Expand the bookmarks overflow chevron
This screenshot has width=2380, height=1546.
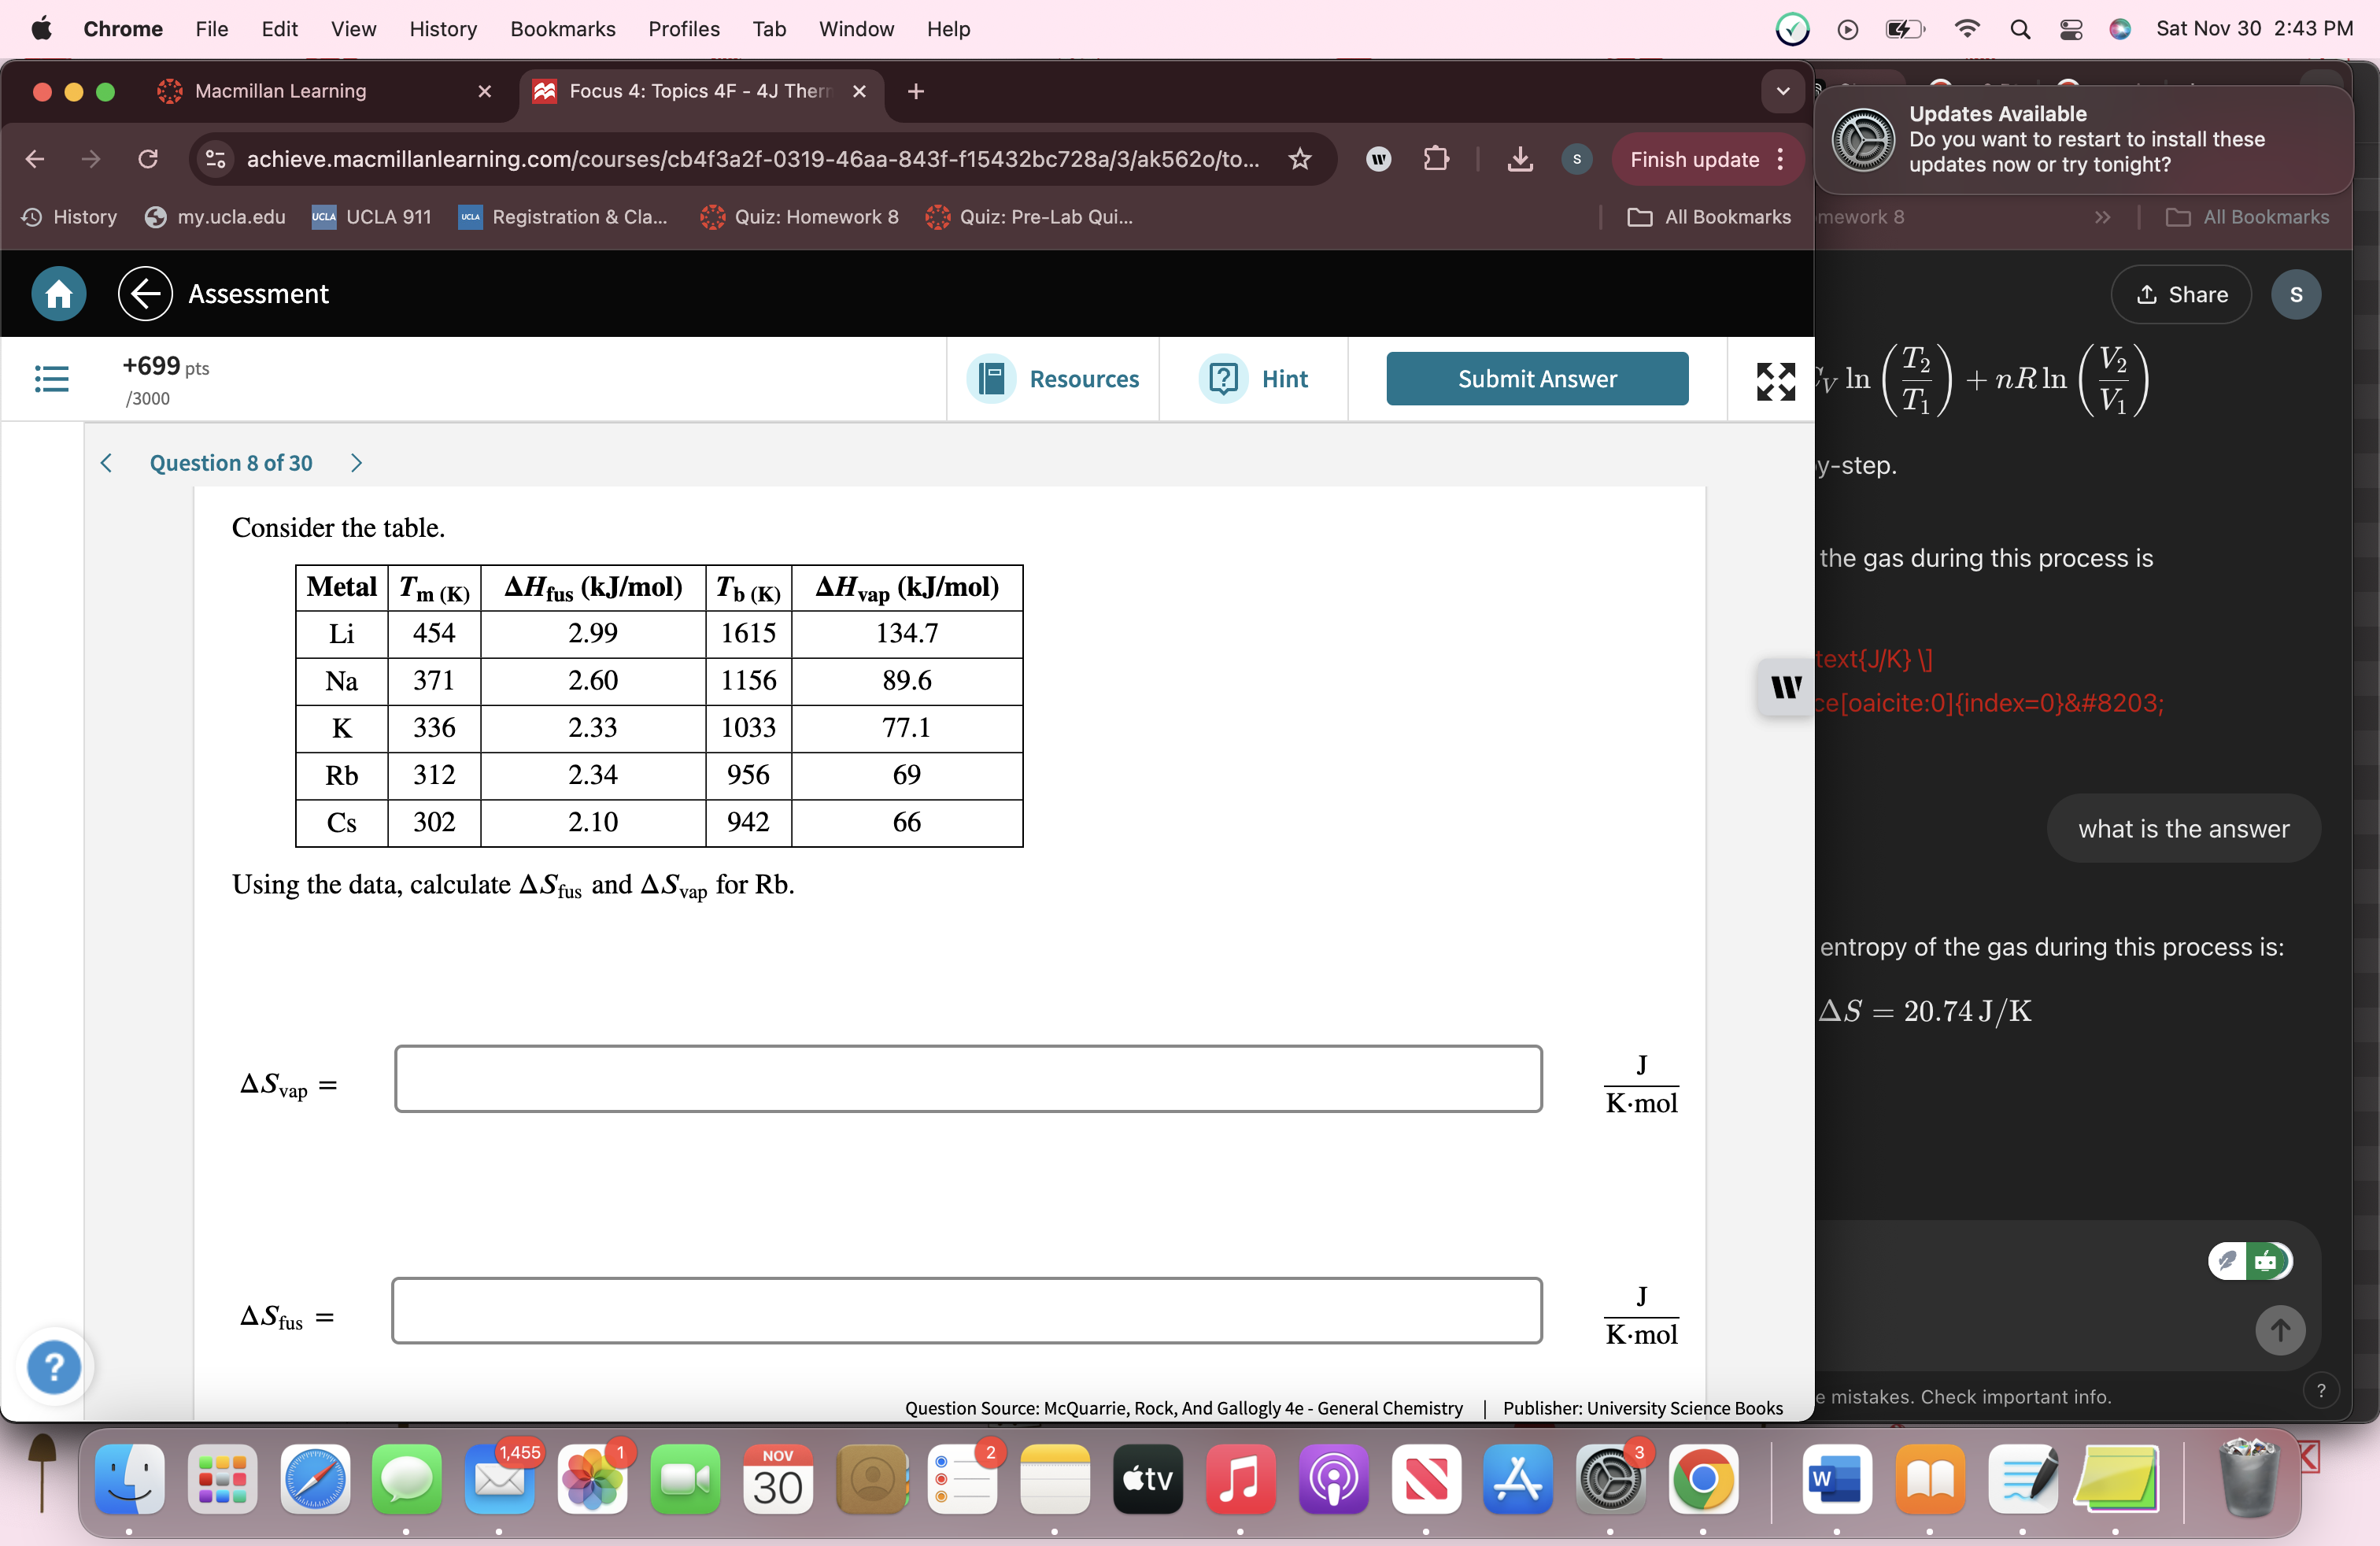[2103, 217]
